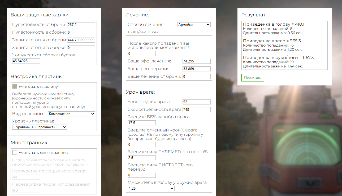The height and width of the screenshot is (196, 342).
Task: Focus the 'Скорострельность врага' field
Action: click(196, 110)
